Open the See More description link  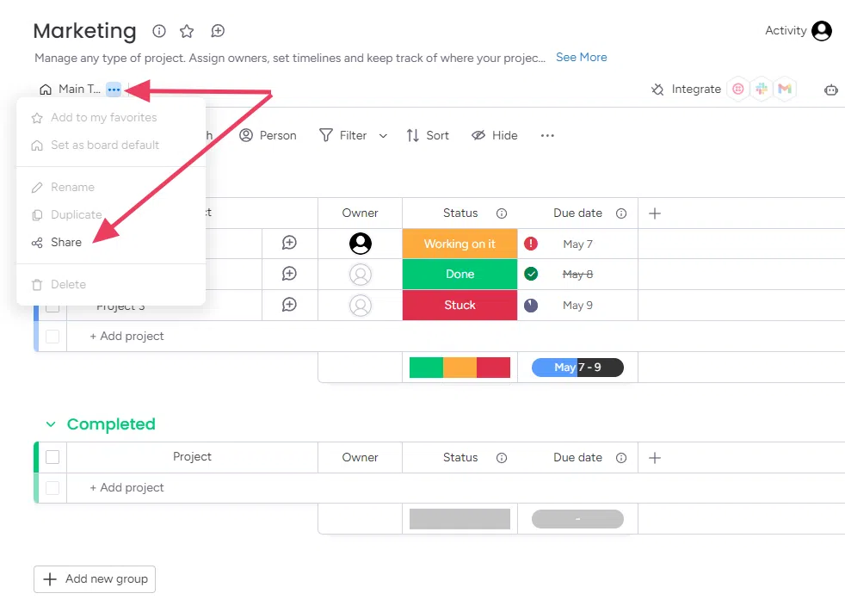coord(581,58)
